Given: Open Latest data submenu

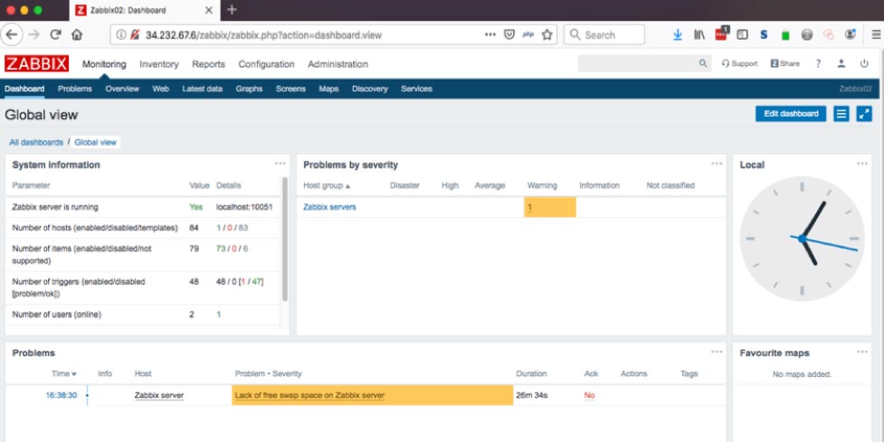Looking at the screenshot, I should click(x=203, y=89).
